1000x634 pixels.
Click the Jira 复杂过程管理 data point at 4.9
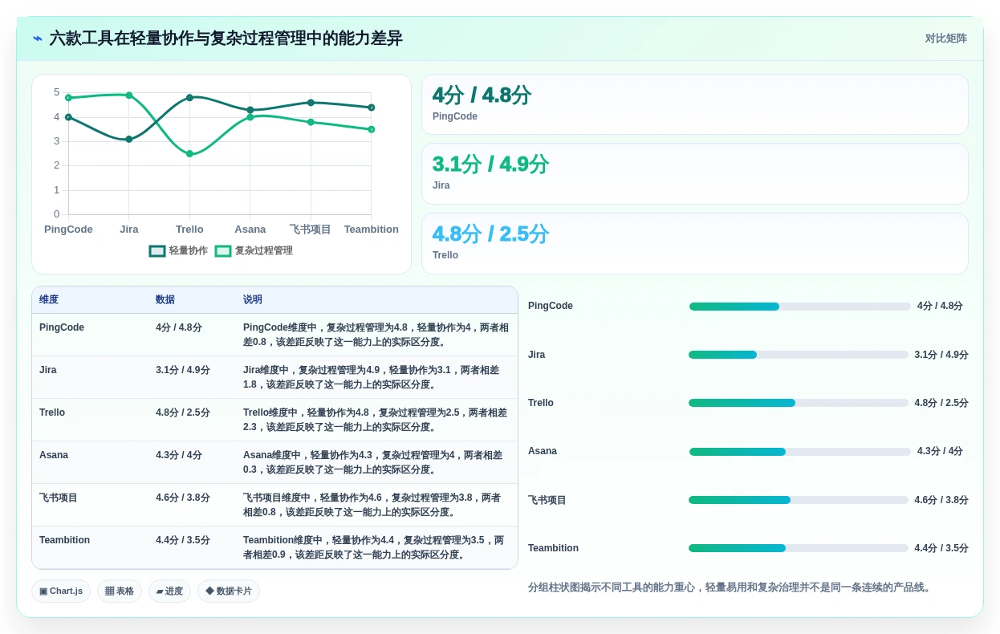coord(129,96)
